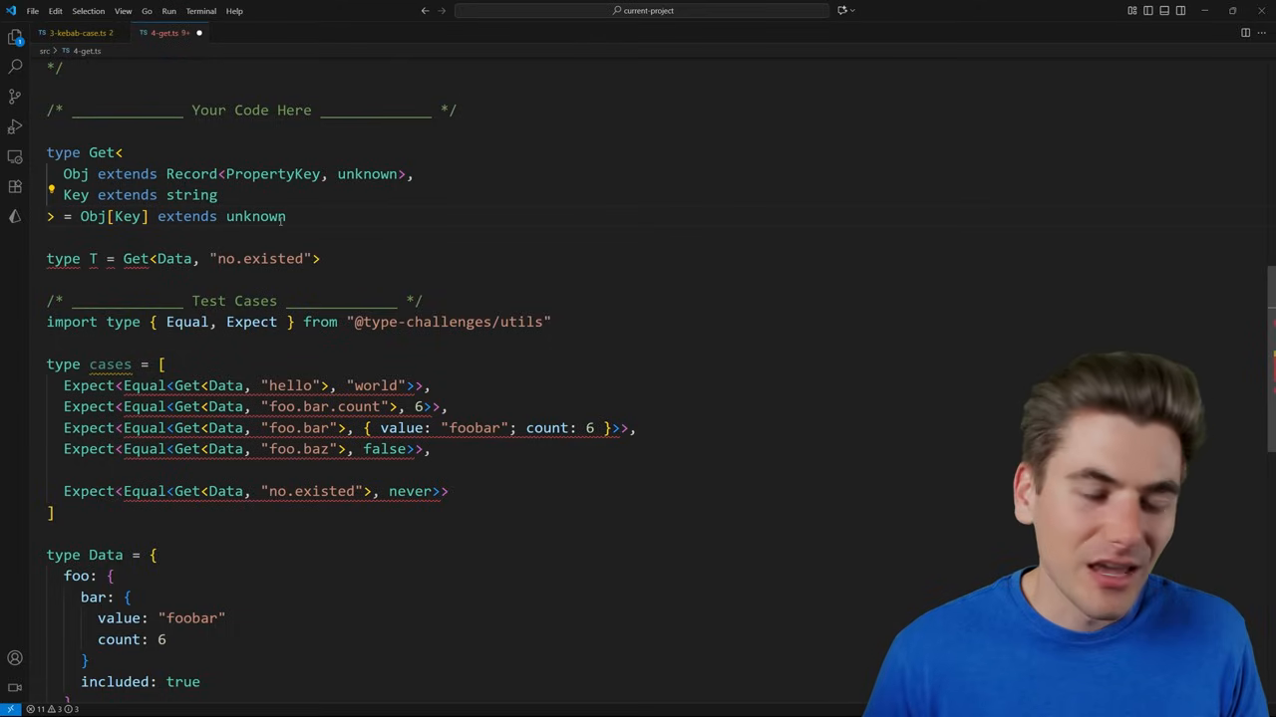
Task: Open the View menu
Action: (x=123, y=11)
